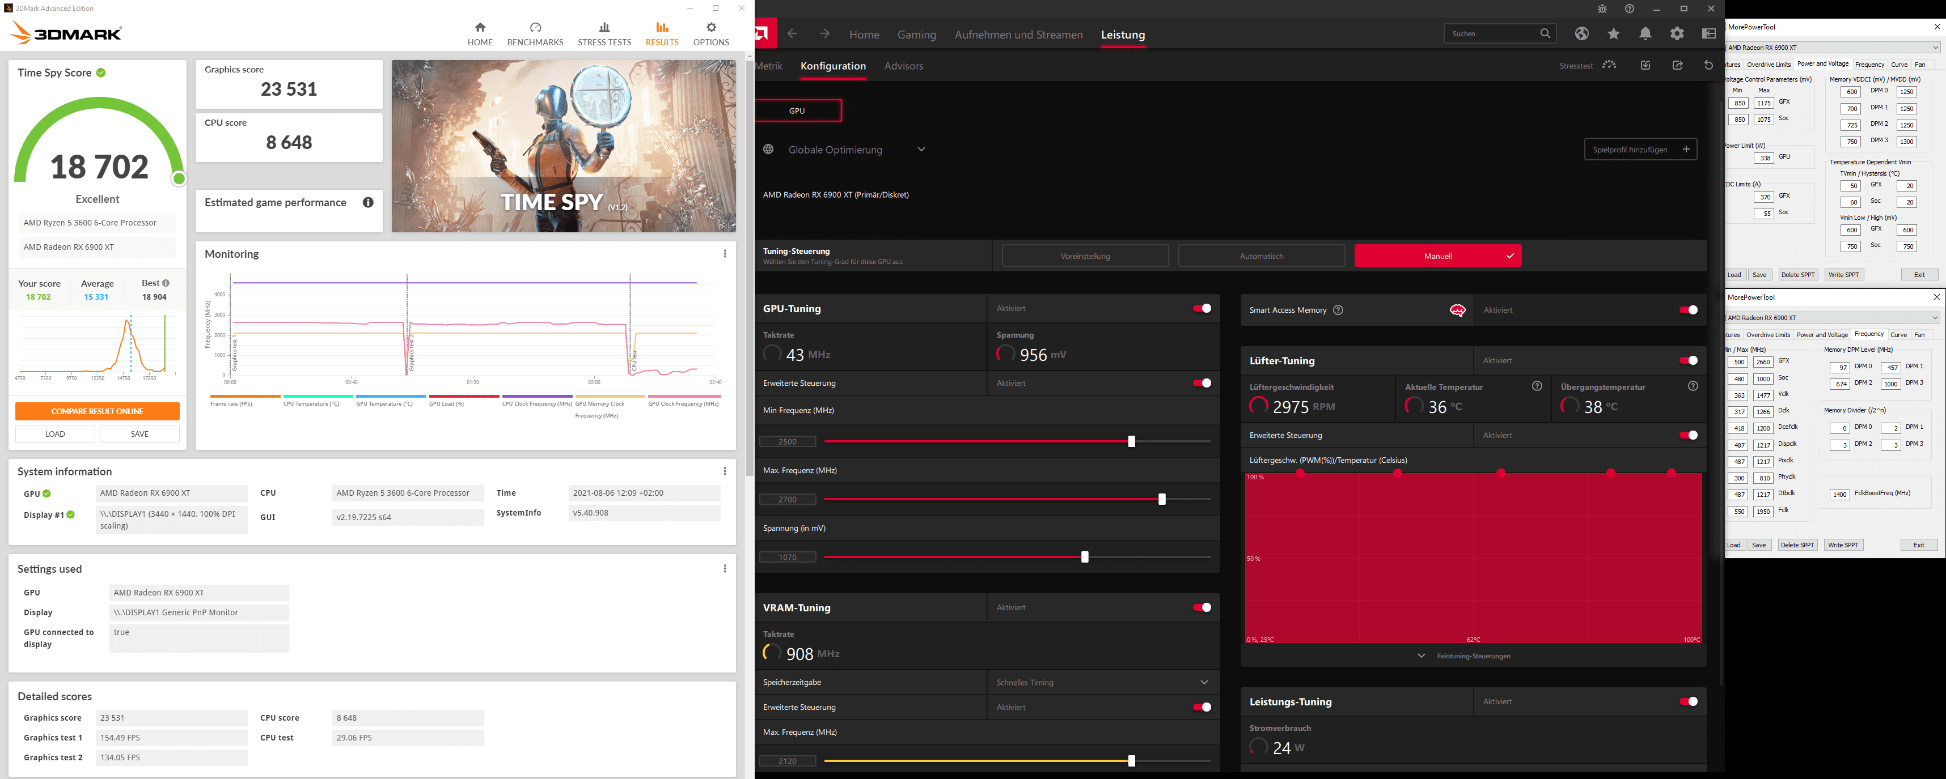
Task: Click Übergangstemperatur help icon
Action: (x=1693, y=386)
